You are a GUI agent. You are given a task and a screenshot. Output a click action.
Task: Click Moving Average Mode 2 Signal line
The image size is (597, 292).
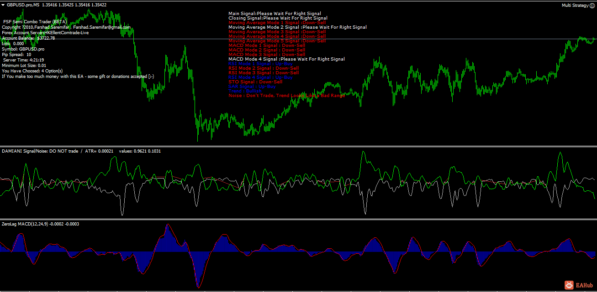tap(297, 27)
